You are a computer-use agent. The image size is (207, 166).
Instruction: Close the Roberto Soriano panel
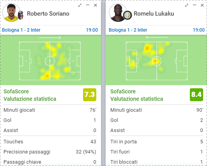coord(96,5)
